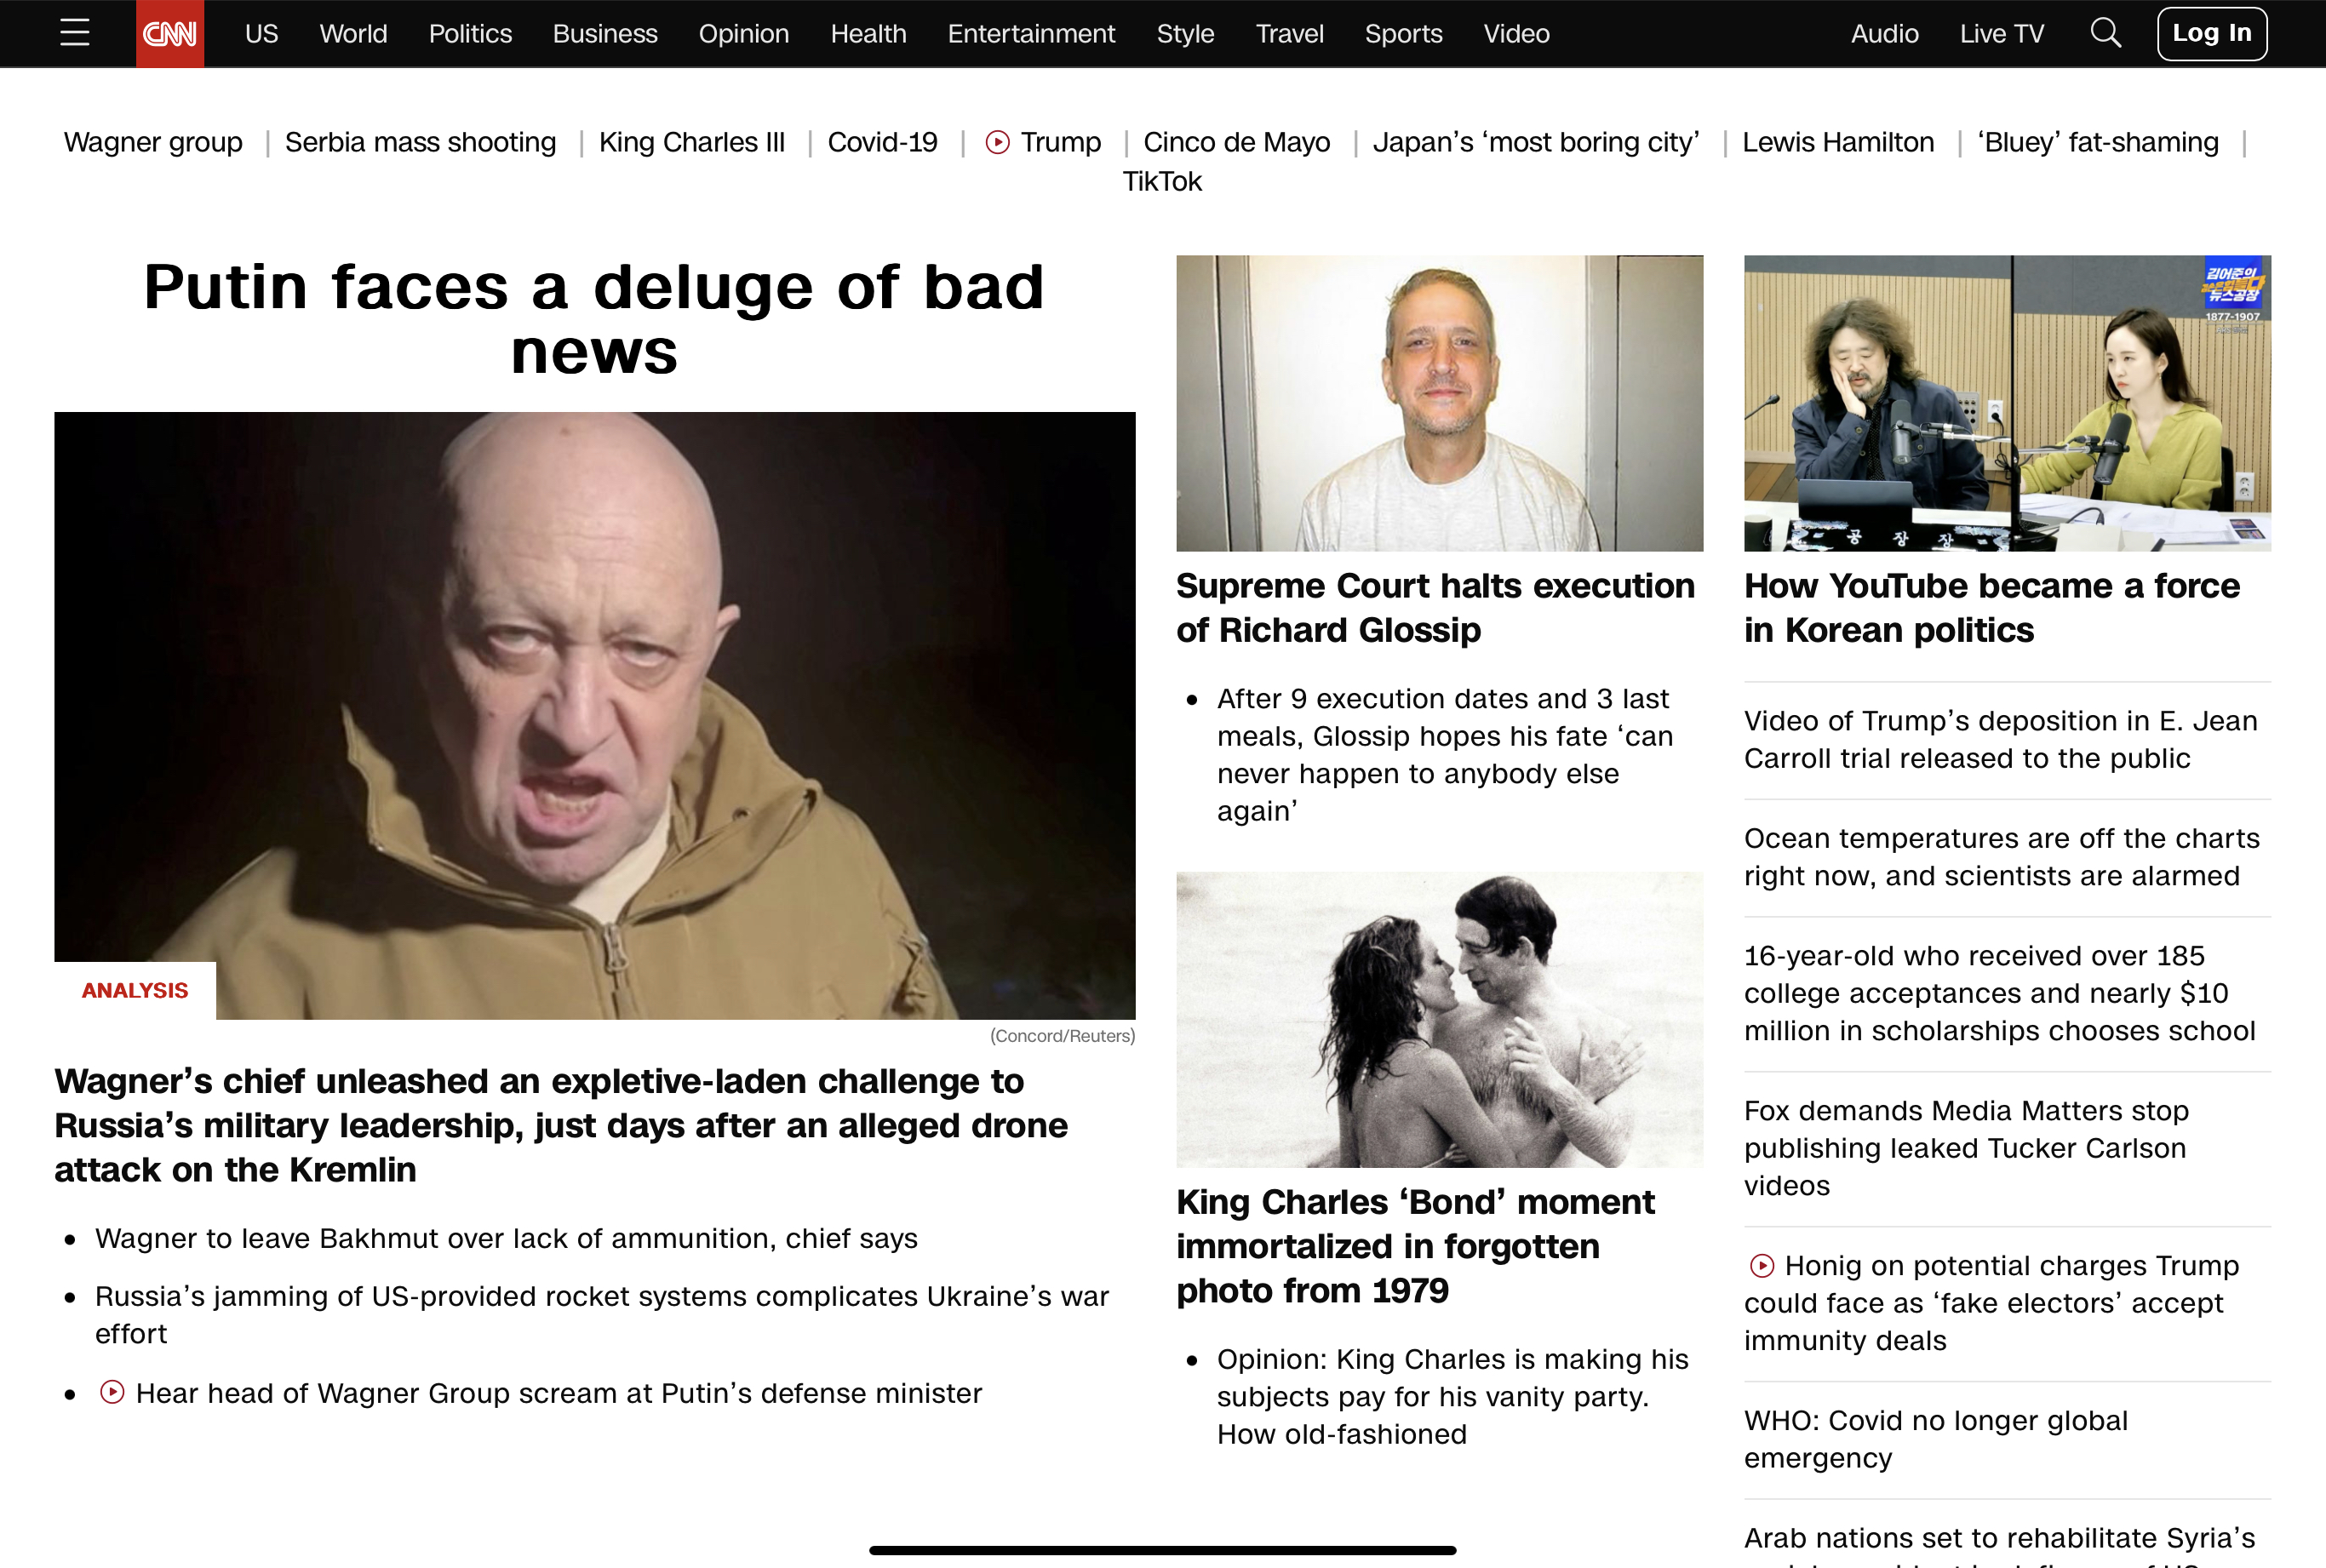This screenshot has height=1568, width=2326.
Task: Read the ocean temperatures article
Action: point(2001,857)
